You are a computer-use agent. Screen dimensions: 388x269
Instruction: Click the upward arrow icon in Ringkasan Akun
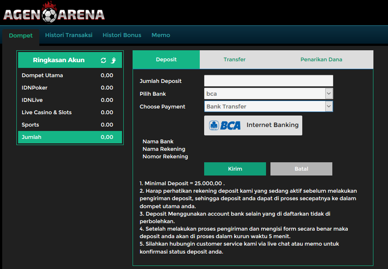(x=113, y=60)
